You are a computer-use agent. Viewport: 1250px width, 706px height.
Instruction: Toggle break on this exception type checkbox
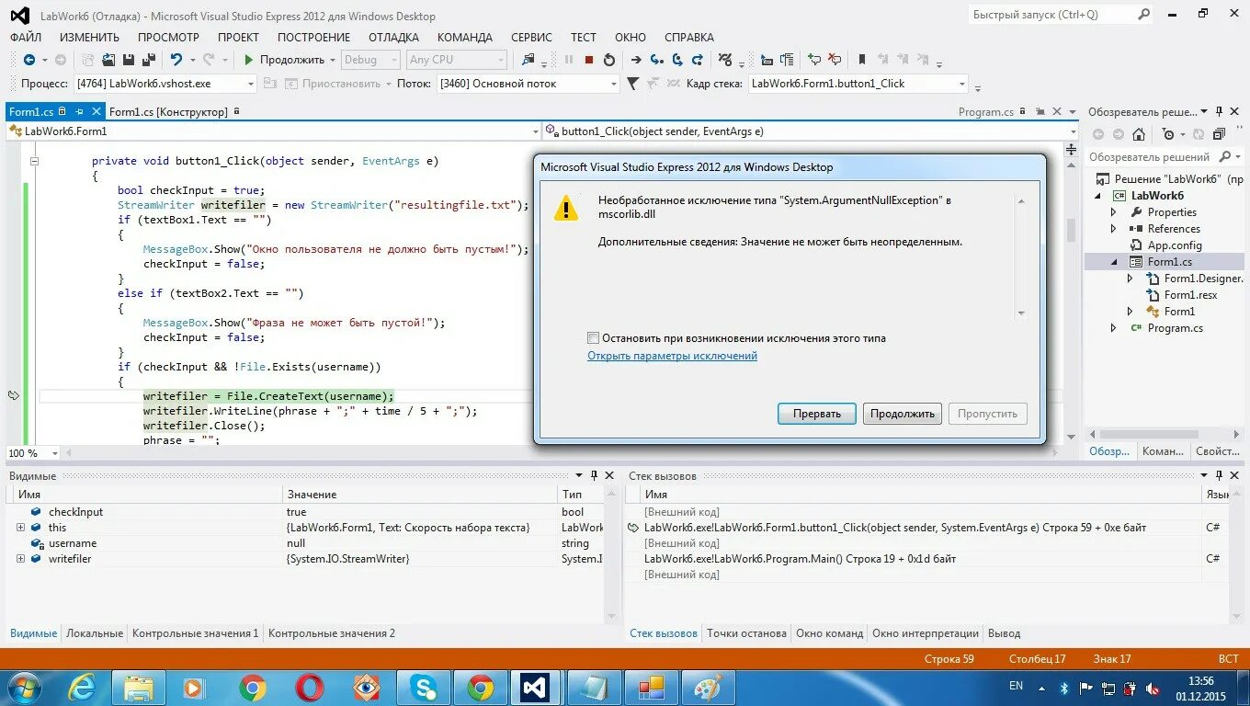(593, 338)
